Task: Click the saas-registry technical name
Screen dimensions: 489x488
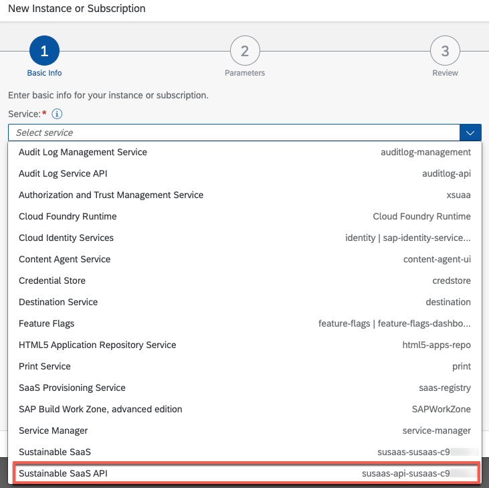Action: [x=445, y=388]
